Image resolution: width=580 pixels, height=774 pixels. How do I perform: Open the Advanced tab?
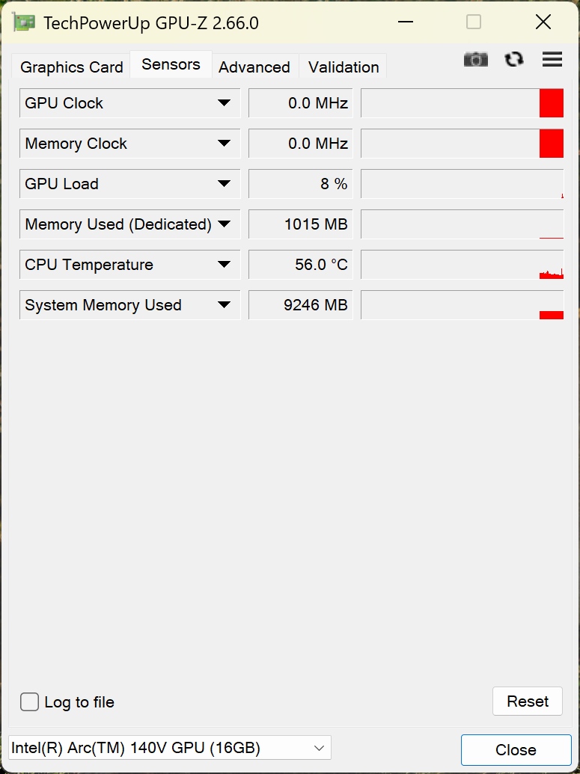tap(254, 67)
